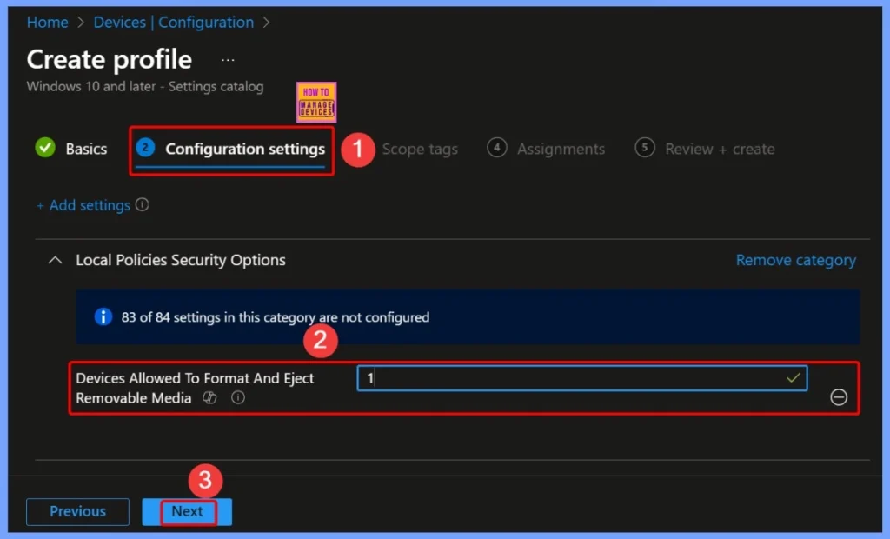Viewport: 890px width, 539px height.
Task: Click the blue info icon in settings banner
Action: click(x=103, y=317)
